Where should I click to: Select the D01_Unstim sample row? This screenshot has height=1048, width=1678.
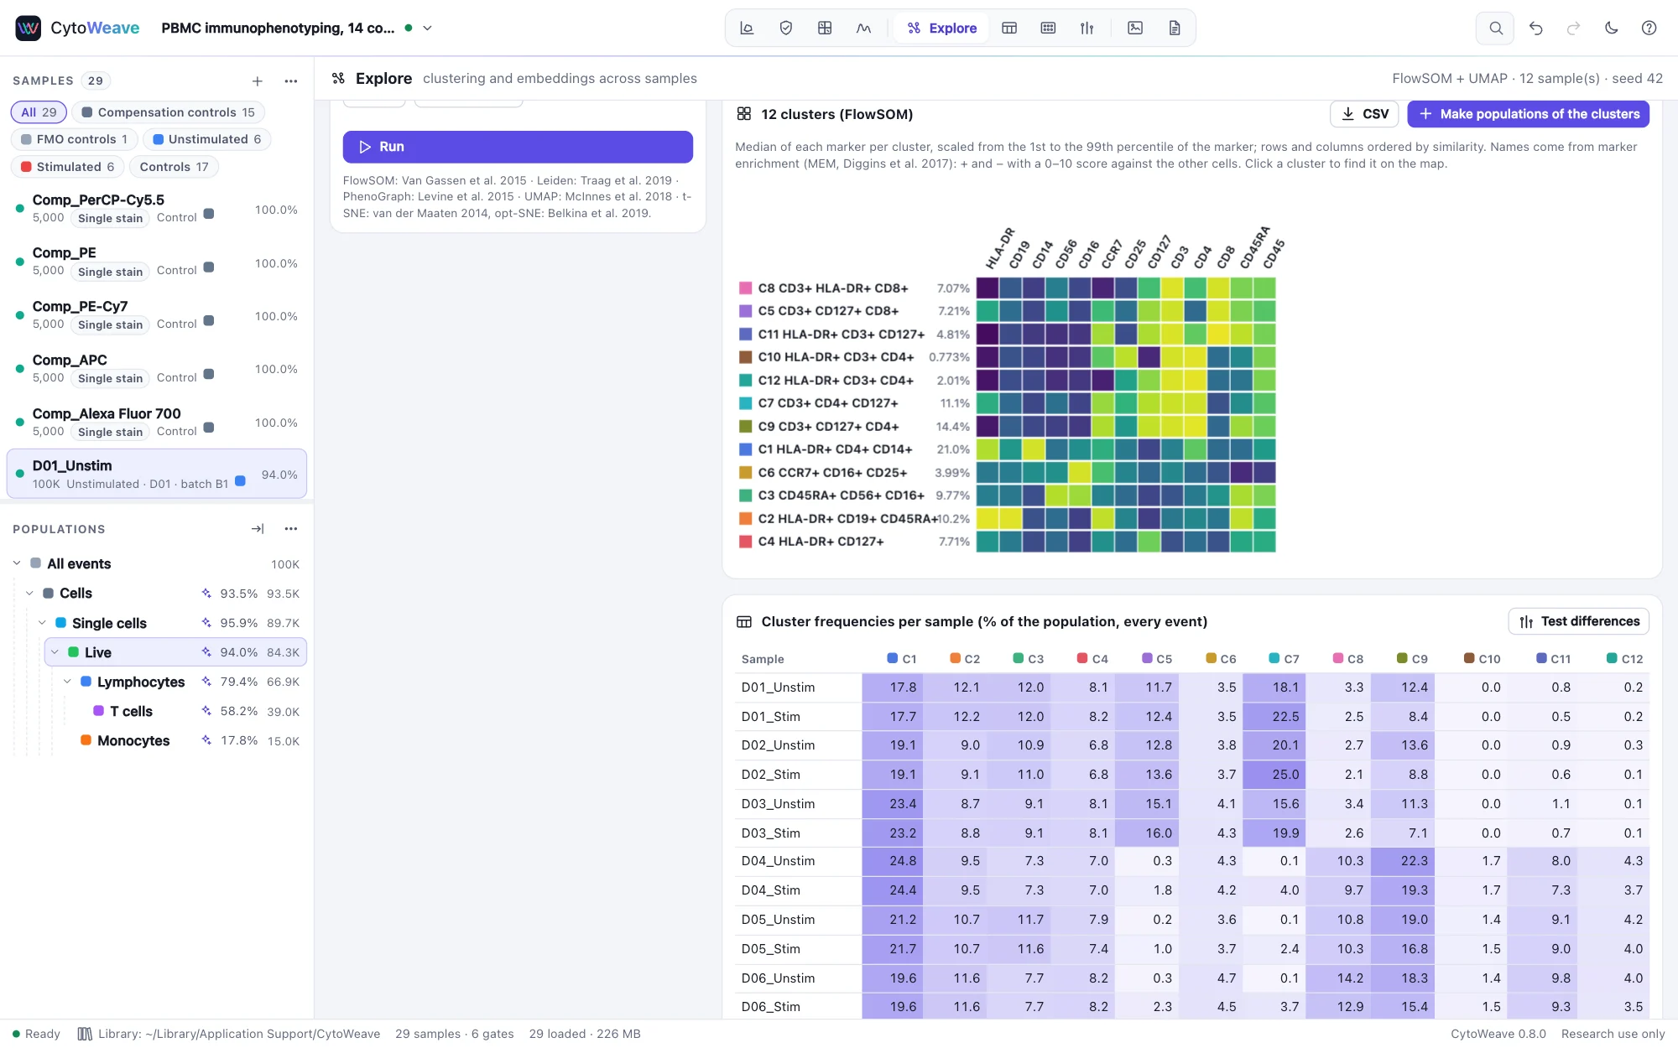click(157, 474)
